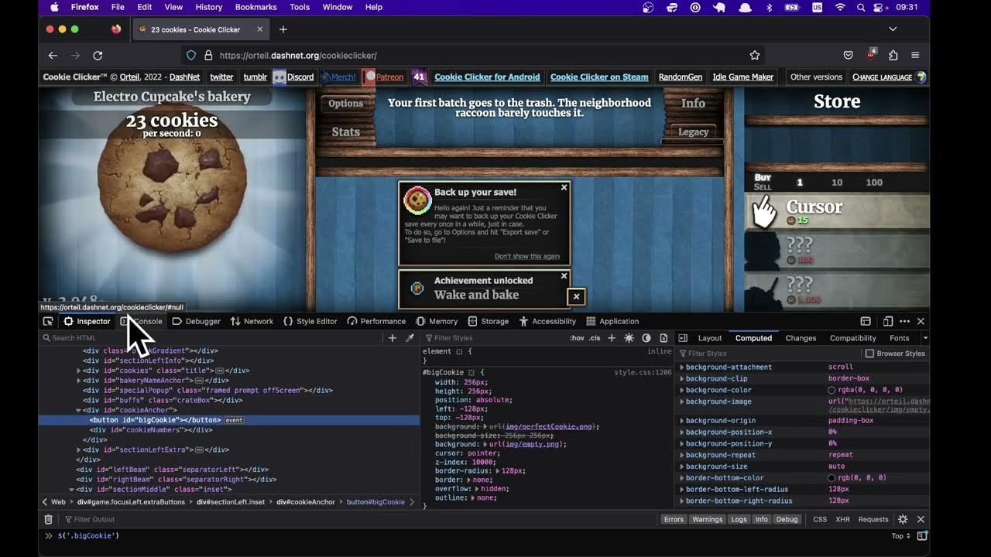Switch console to multi-line editor mode icon
Image resolution: width=991 pixels, height=557 pixels.
point(922,535)
